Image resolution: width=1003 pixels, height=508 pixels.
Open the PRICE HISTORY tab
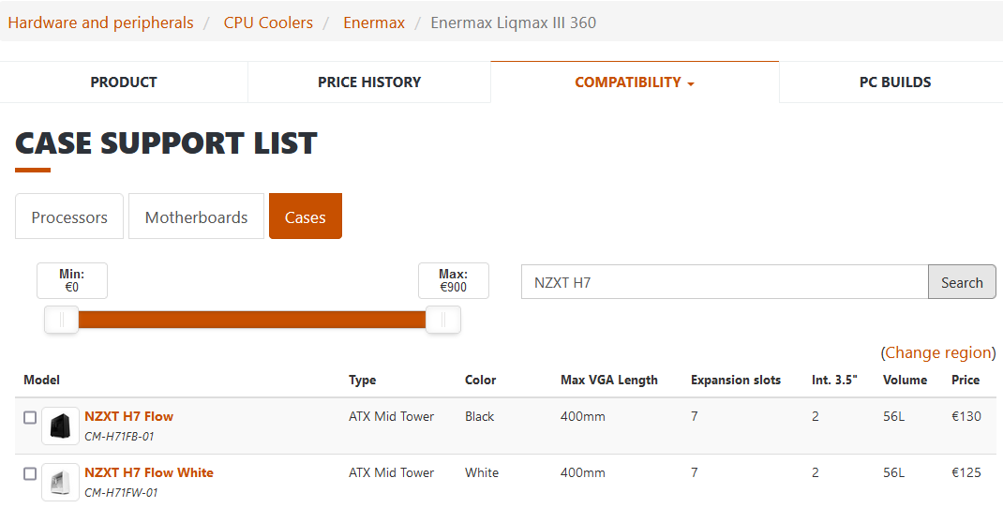click(369, 82)
